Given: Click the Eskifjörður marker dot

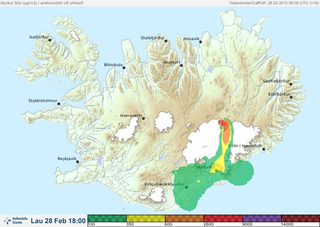Looking at the screenshot, I should coord(291,97).
